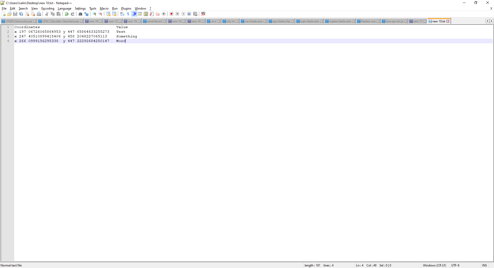This screenshot has width=494, height=268.
Task: Click the Undo arrow icon
Action: point(66,14)
